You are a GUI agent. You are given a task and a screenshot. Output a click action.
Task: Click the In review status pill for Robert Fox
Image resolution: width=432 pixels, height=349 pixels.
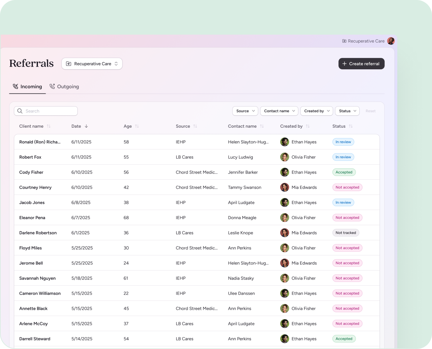(343, 157)
